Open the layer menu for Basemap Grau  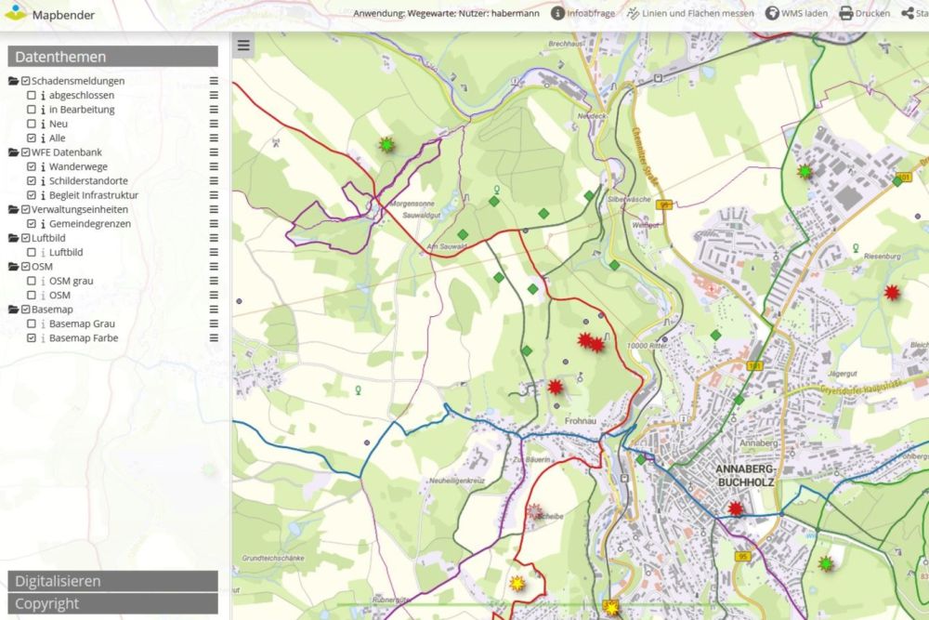214,323
